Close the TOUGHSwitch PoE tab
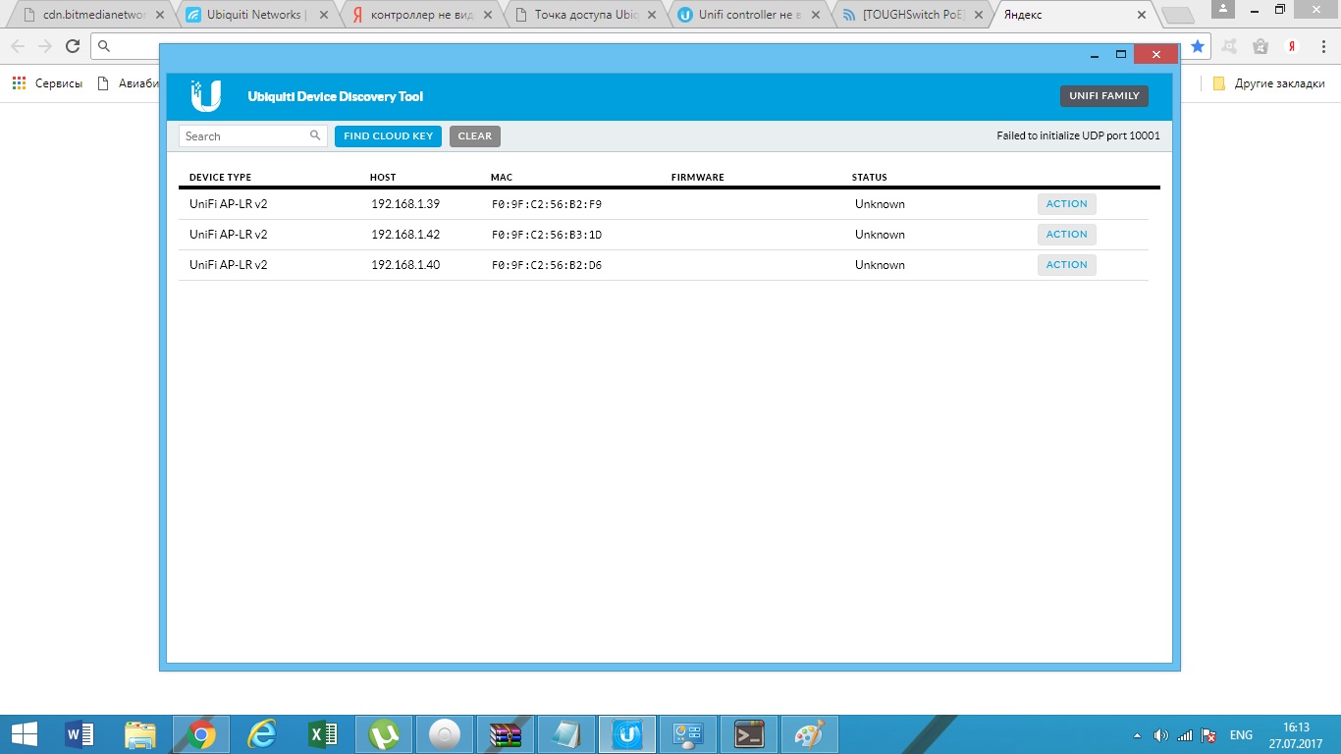 [980, 15]
